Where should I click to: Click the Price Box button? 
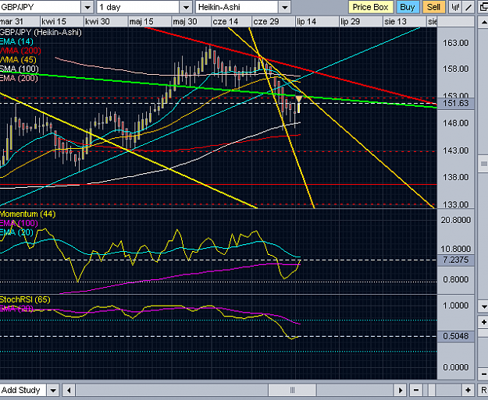[370, 7]
